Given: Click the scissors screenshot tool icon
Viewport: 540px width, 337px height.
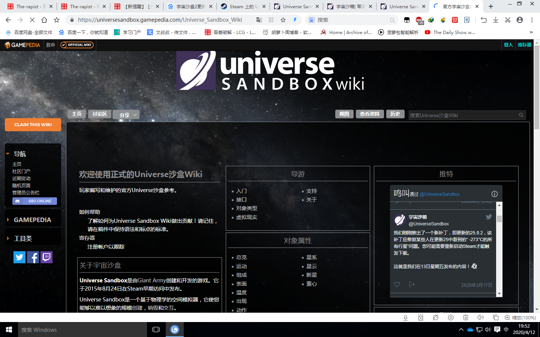Looking at the screenshot, I should [508, 20].
